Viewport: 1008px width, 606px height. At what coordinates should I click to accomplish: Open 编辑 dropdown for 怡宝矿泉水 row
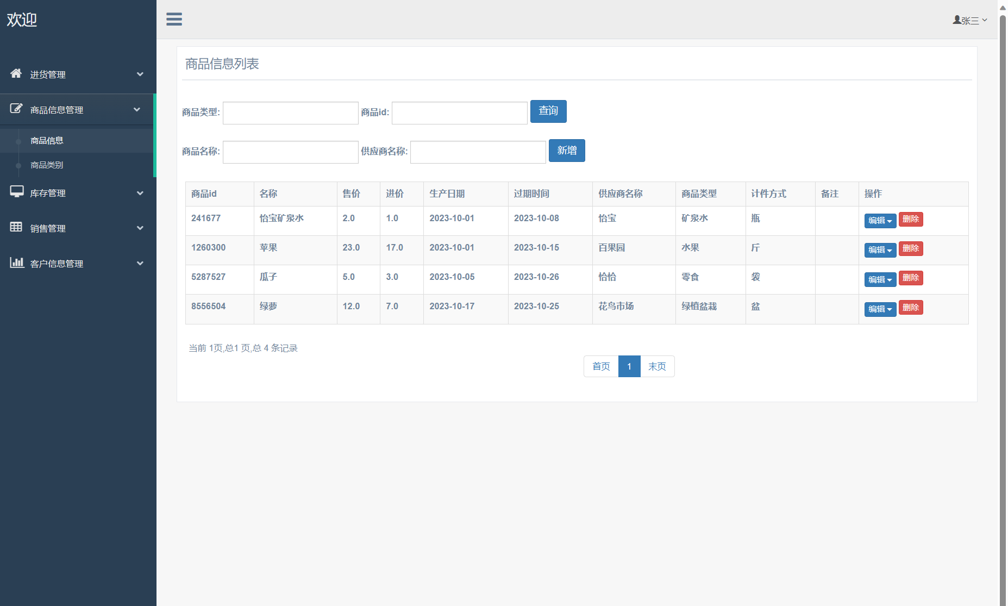click(880, 221)
